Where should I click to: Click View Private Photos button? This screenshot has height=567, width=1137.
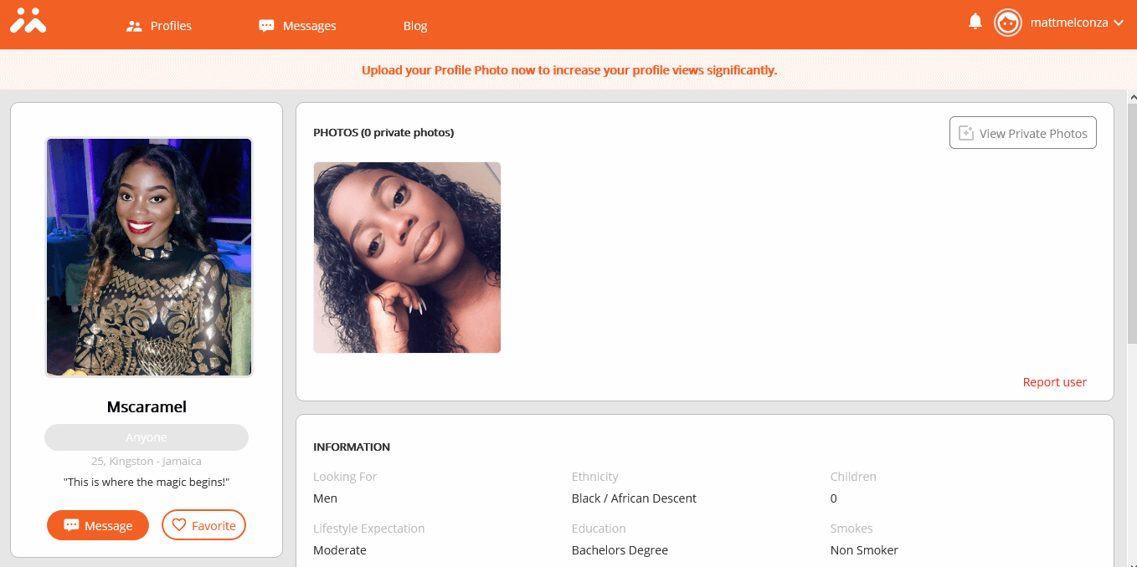[1022, 133]
